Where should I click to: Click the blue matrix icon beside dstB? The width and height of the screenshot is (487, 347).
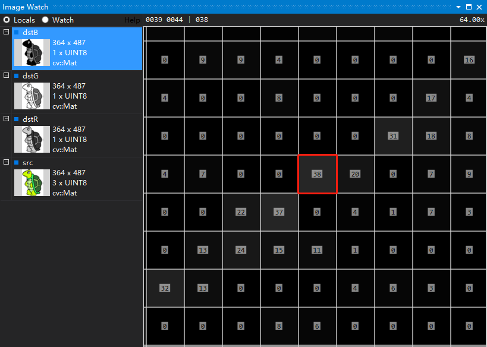[x=15, y=33]
